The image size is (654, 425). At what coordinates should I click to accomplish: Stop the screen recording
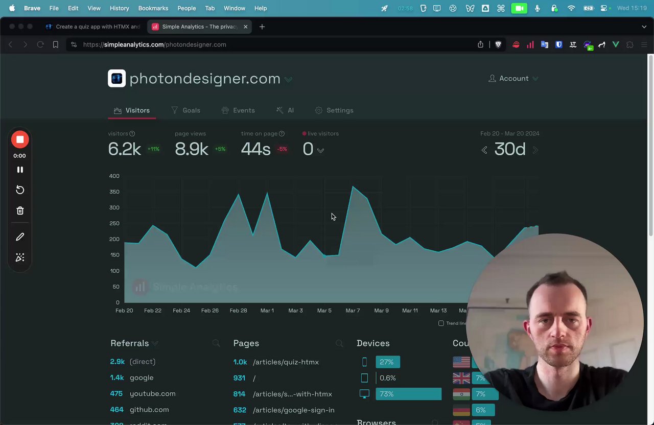20,139
